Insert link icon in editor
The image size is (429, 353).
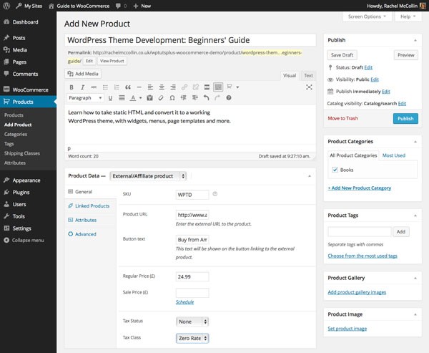coord(184,87)
